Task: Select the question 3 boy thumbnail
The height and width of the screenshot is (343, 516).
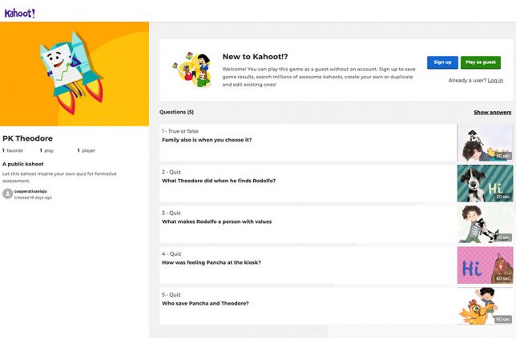Action: click(485, 224)
